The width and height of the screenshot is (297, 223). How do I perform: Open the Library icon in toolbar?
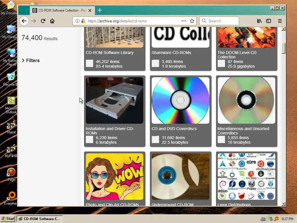point(259,21)
